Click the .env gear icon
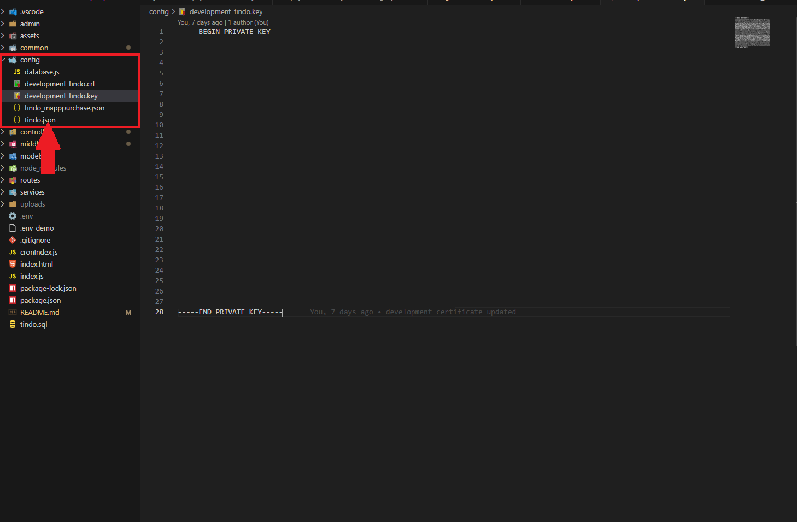 point(13,216)
